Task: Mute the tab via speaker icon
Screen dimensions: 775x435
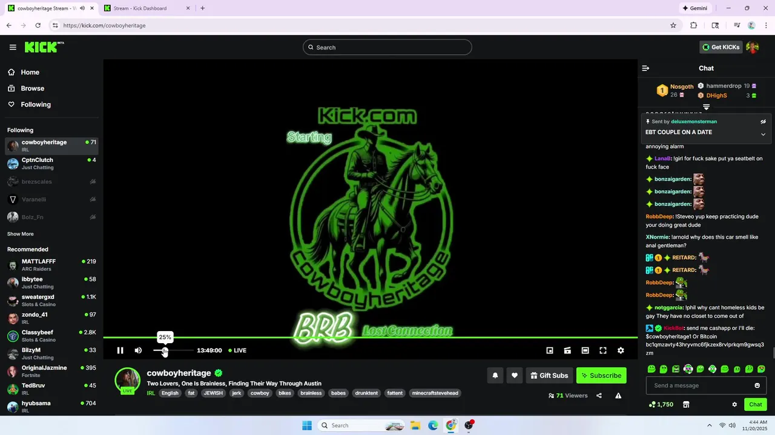Action: point(82,8)
